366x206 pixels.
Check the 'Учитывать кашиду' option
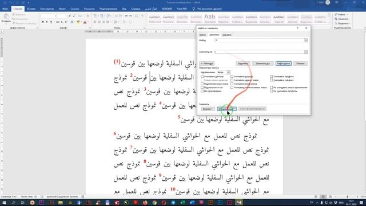(x=232, y=76)
